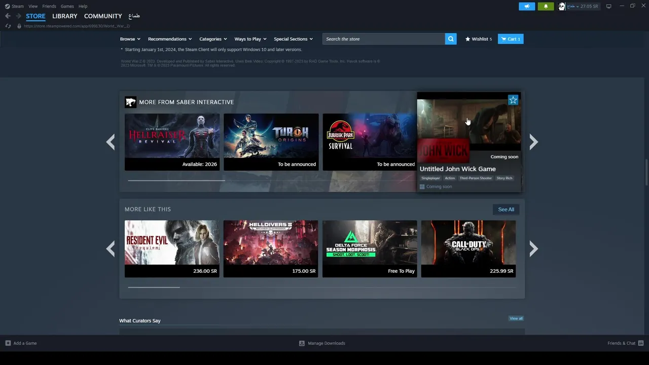Click the announcements megaphone icon
Screen dimensions: 649x365
pos(527,6)
